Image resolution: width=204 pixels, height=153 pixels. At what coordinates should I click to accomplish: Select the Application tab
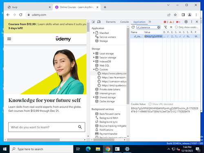[x=139, y=22]
